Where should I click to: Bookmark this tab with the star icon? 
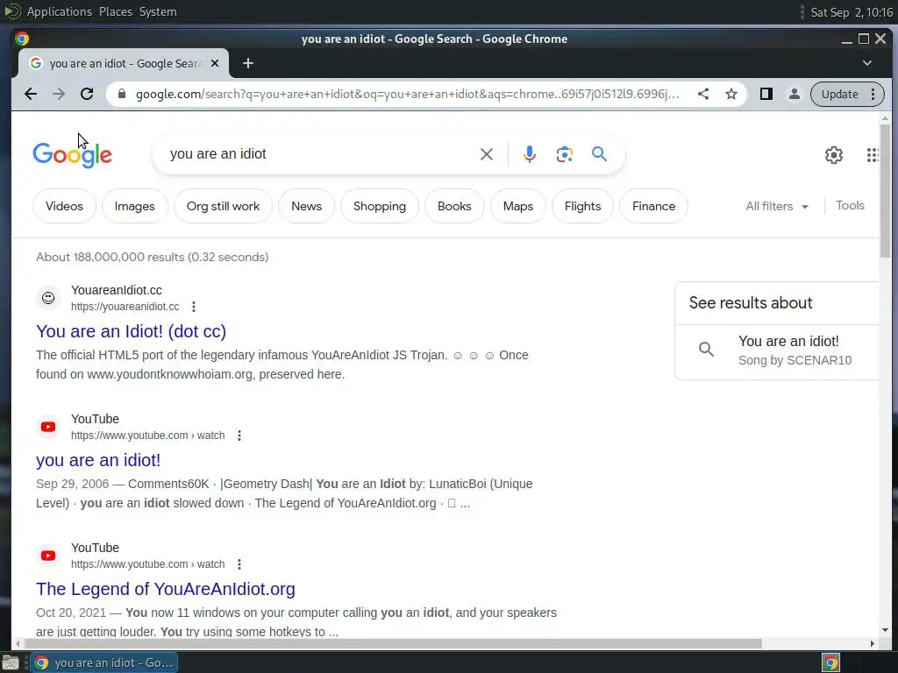point(731,94)
